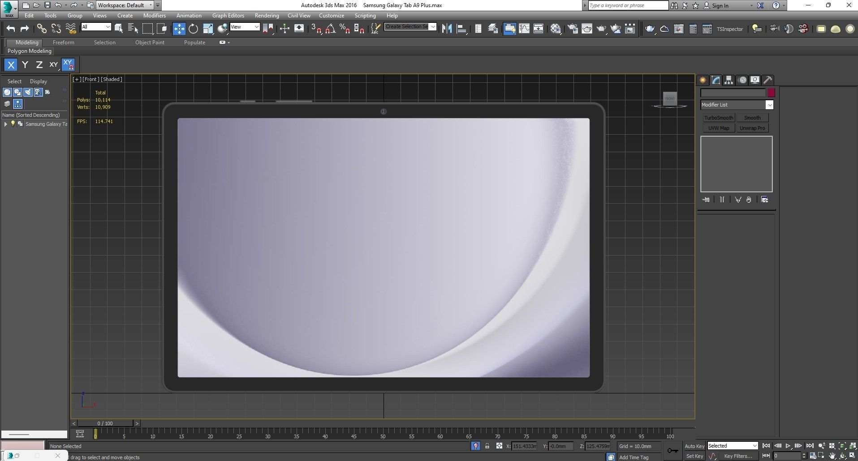The height and width of the screenshot is (461, 858).
Task: Click the Key Filters... button
Action: [738, 456]
